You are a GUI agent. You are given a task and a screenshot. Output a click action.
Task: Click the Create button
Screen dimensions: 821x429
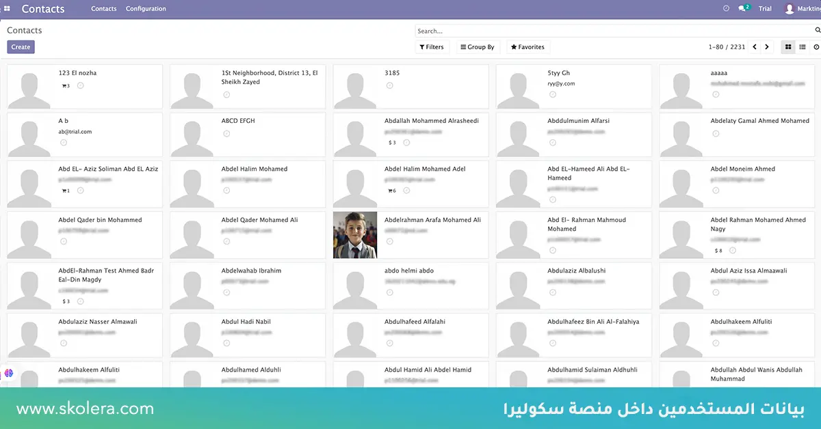click(21, 47)
